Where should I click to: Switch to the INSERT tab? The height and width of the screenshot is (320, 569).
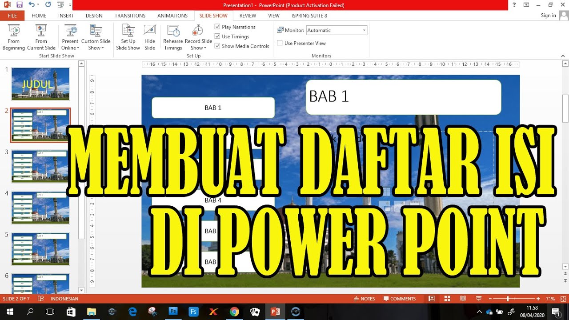coord(66,16)
